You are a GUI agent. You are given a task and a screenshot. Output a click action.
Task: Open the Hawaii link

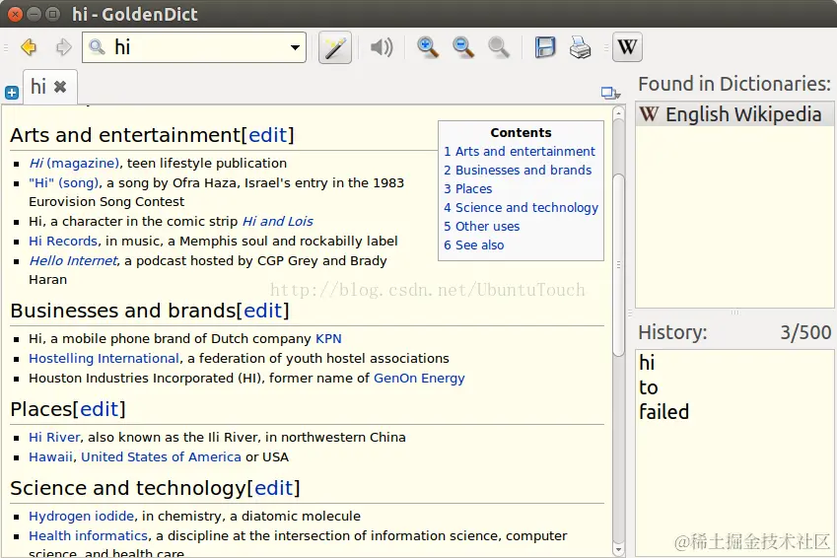coord(50,457)
